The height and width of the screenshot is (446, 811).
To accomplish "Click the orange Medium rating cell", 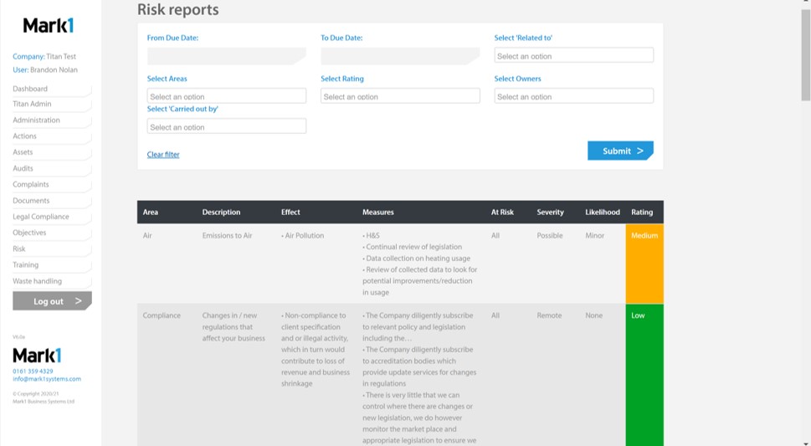I will click(x=644, y=263).
